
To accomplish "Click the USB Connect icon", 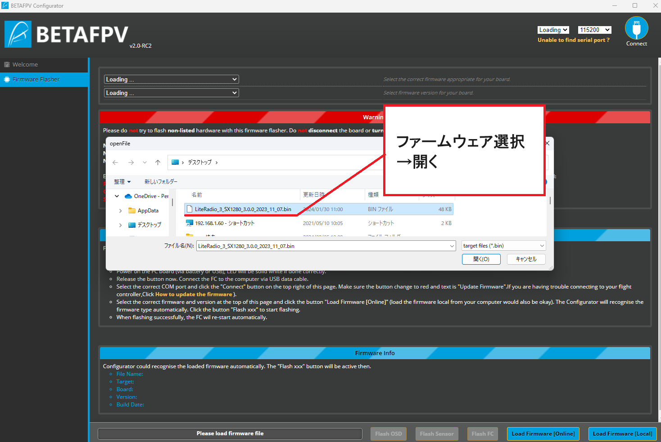I will pos(636,28).
